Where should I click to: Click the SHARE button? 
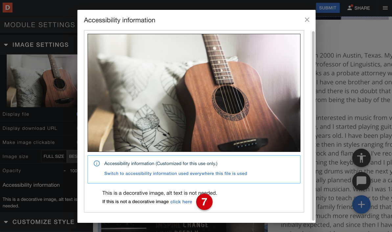pyautogui.click(x=358, y=8)
